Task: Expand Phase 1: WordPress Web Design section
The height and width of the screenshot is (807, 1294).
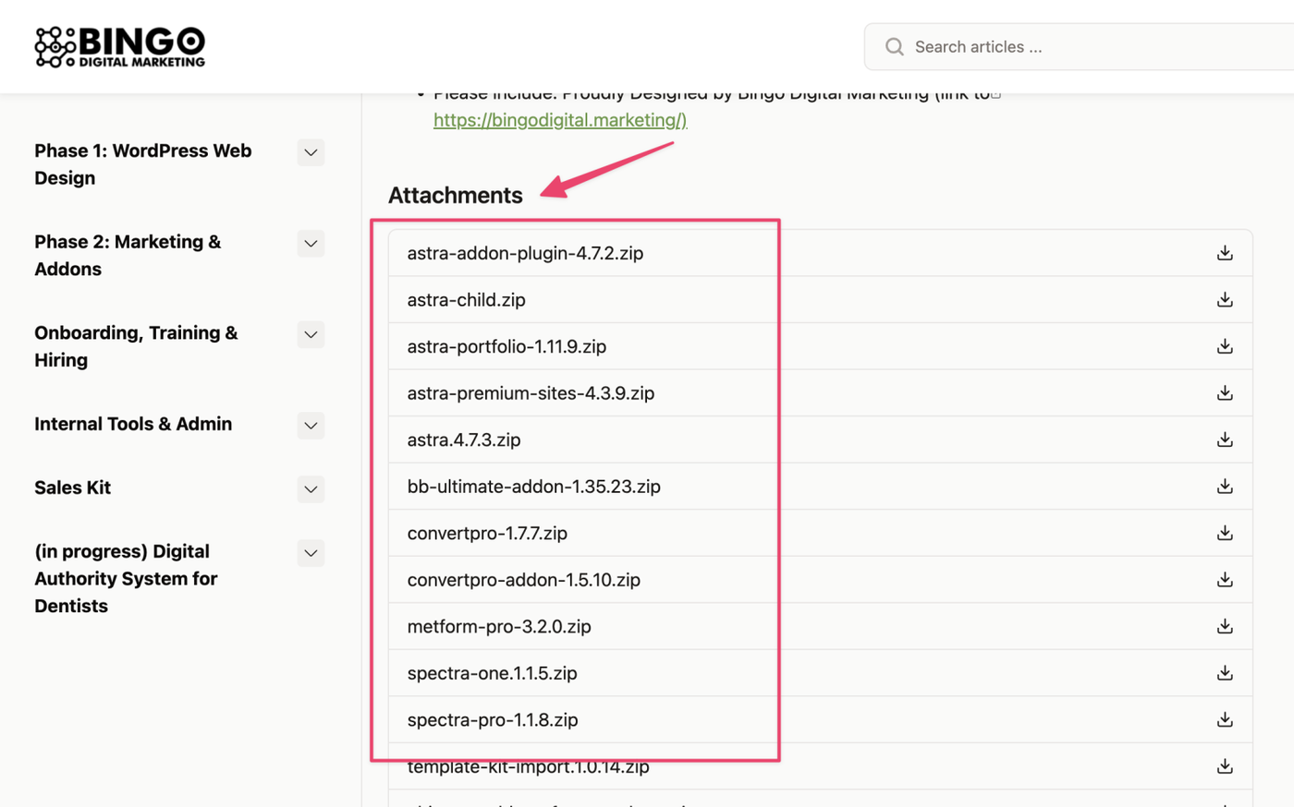Action: (x=311, y=152)
